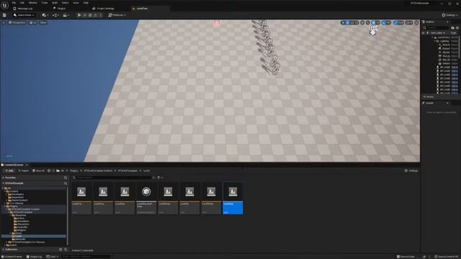Click the Outliner create folder icon
461x259 pixels.
pyautogui.click(x=453, y=27)
